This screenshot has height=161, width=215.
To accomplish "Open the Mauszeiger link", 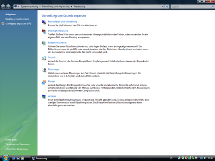I will pyautogui.click(x=54, y=70).
